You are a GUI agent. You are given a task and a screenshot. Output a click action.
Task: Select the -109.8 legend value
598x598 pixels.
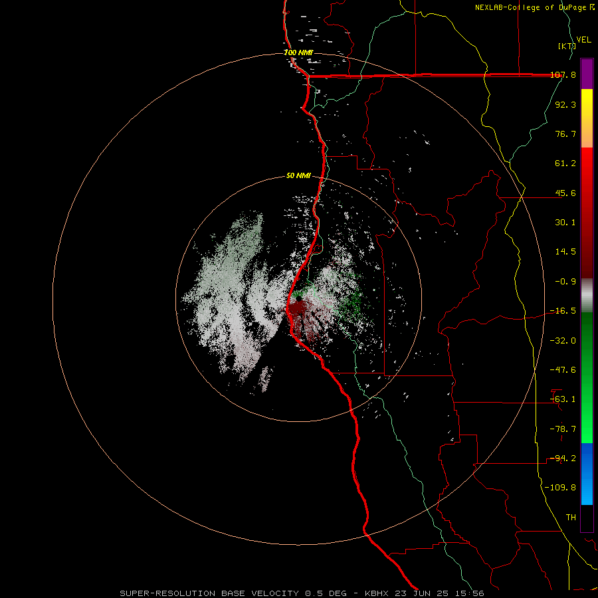[x=560, y=488]
